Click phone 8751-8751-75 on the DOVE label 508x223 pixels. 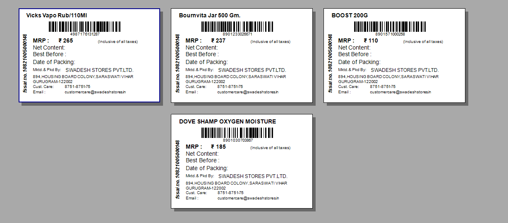pyautogui.click(x=230, y=193)
